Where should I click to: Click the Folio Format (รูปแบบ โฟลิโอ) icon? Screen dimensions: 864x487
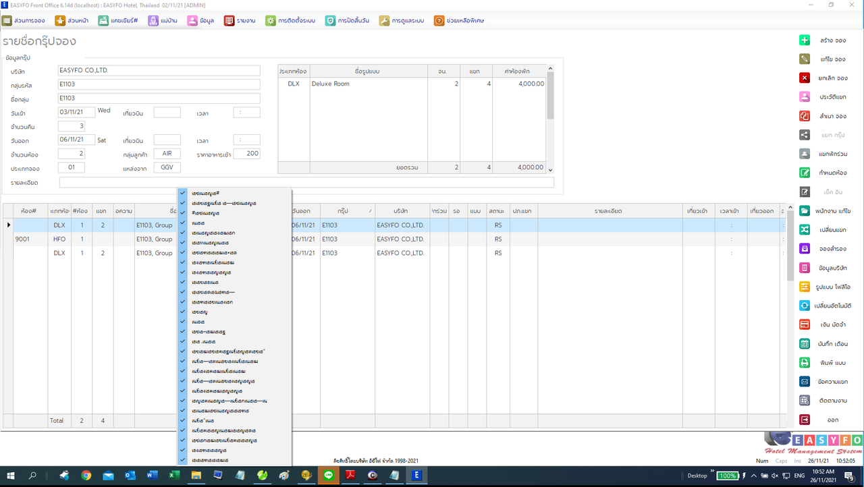[x=805, y=287]
